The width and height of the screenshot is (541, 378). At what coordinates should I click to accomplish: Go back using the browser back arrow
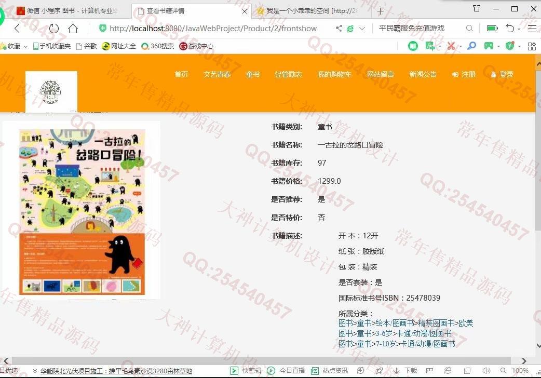(17, 29)
